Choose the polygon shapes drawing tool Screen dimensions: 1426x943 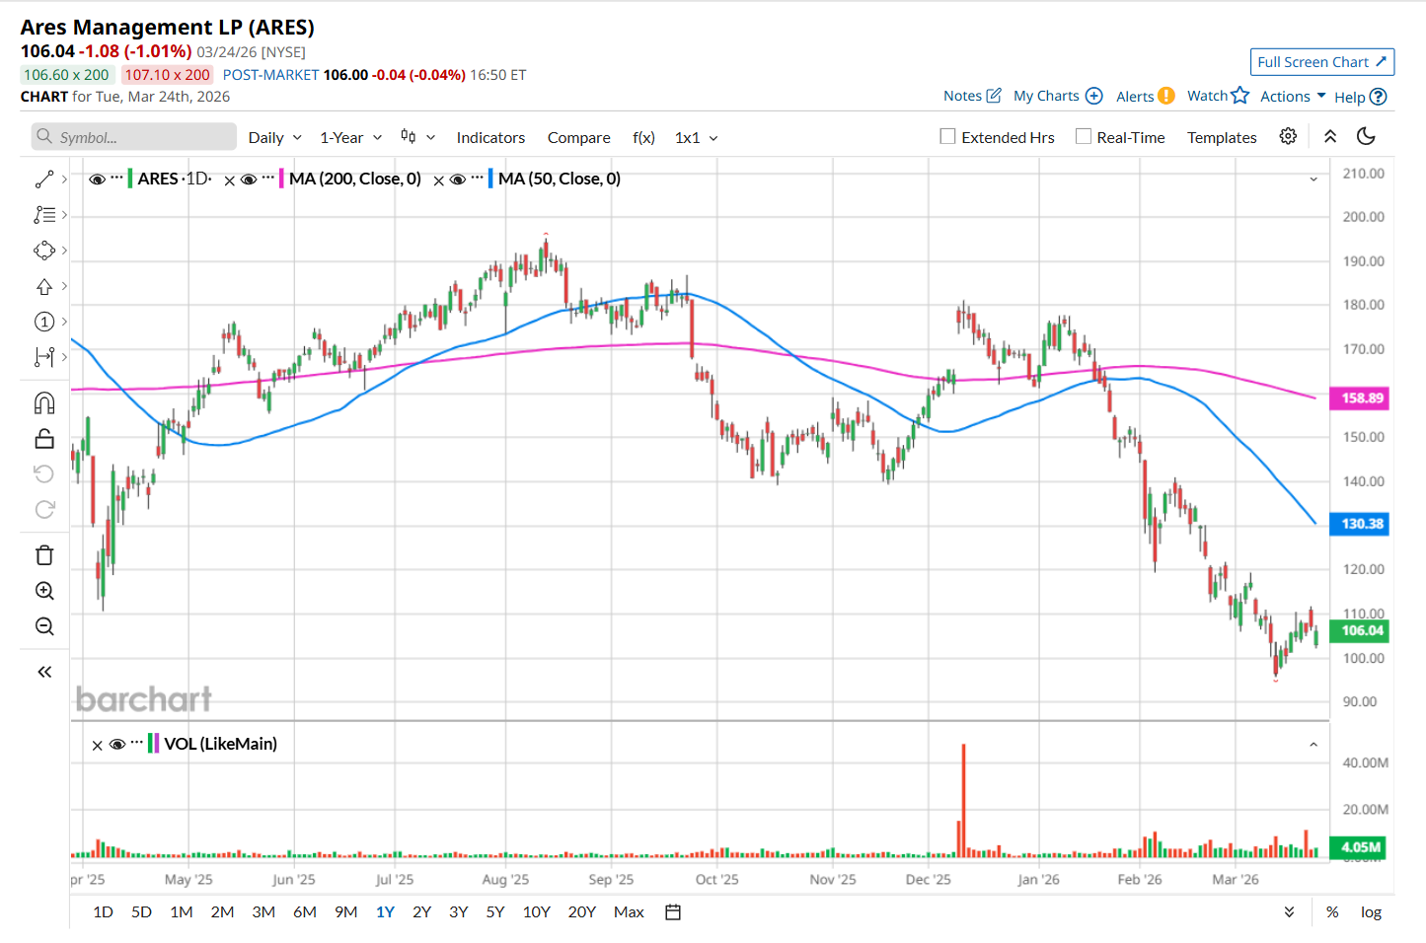point(44,251)
